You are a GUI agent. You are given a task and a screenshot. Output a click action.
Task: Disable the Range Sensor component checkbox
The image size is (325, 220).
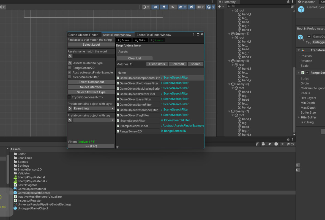(308, 73)
